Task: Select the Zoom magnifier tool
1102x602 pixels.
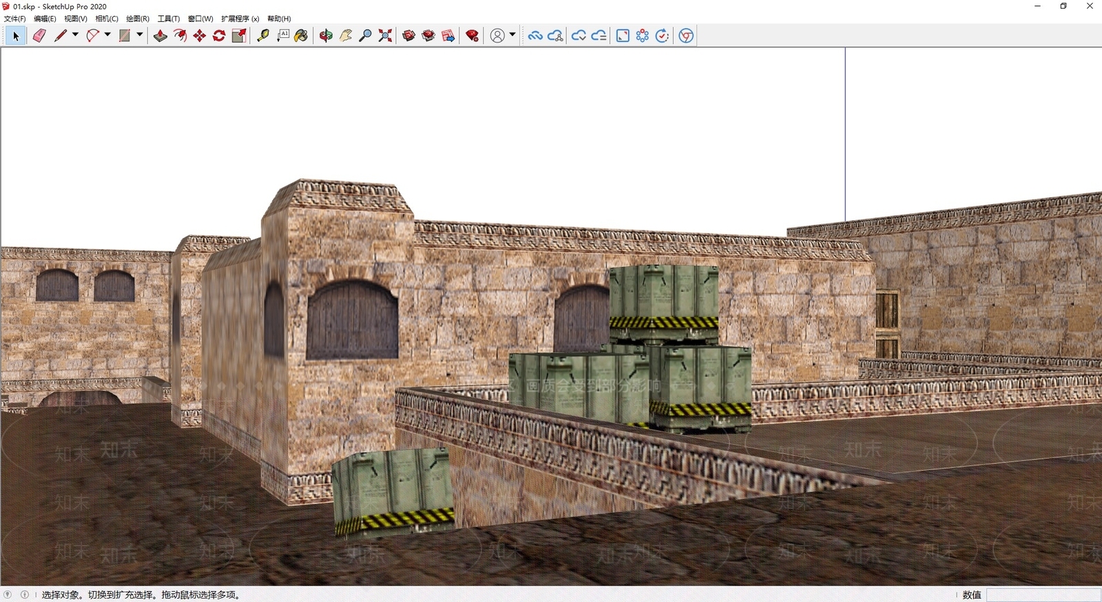Action: tap(366, 36)
